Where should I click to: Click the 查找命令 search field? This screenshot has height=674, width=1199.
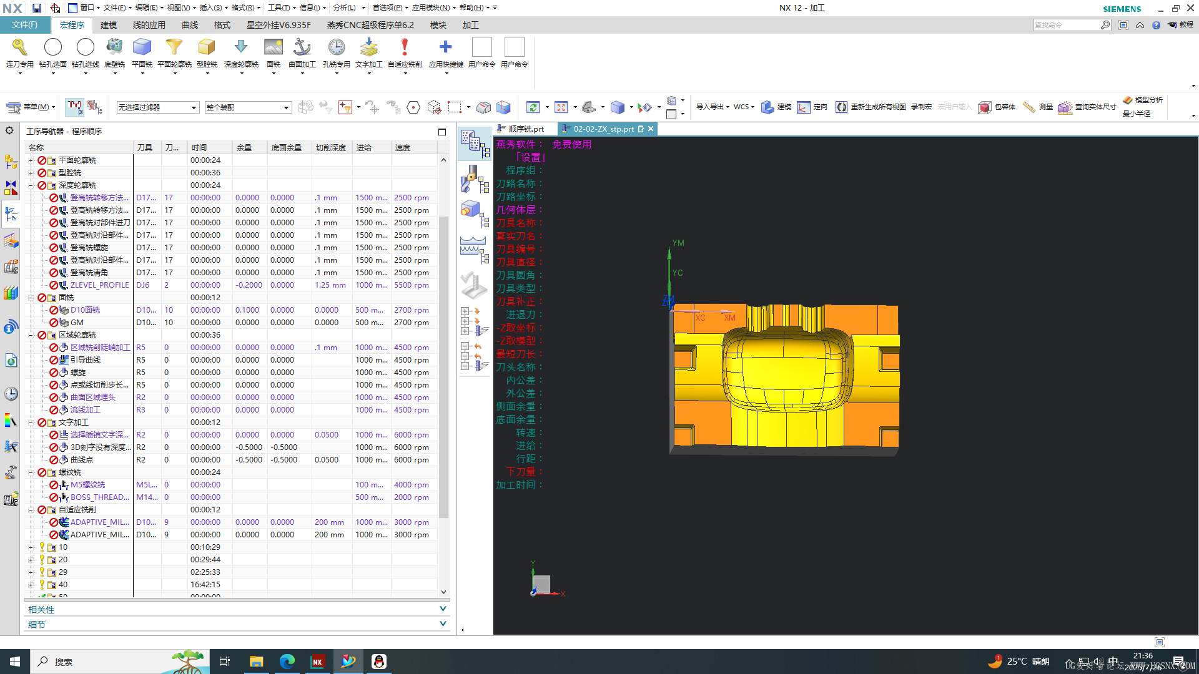(1067, 25)
